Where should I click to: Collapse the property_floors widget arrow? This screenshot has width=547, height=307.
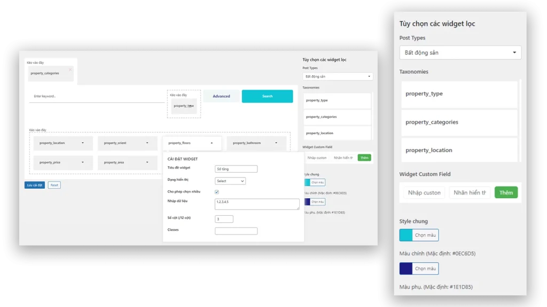(212, 143)
